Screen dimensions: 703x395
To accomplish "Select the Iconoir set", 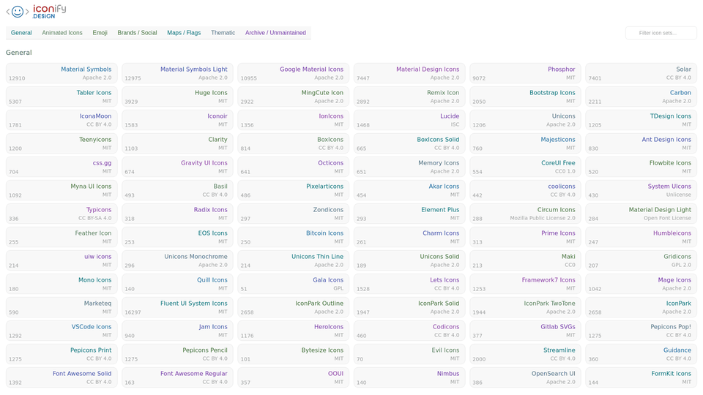I will [x=177, y=120].
